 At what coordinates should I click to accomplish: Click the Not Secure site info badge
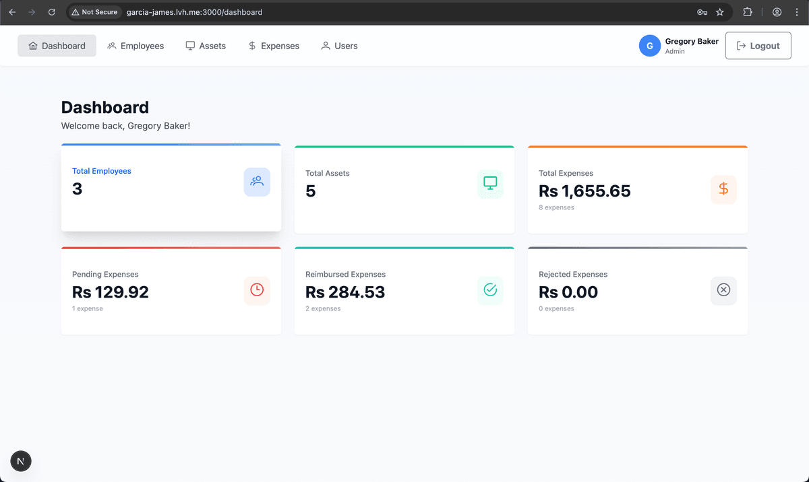point(94,12)
